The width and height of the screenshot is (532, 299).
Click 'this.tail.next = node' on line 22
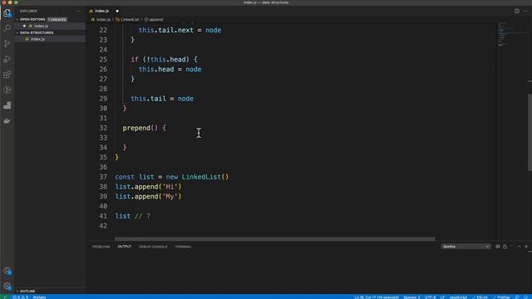tap(180, 30)
